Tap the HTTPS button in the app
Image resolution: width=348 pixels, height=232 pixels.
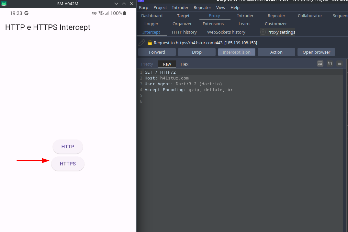pos(68,164)
